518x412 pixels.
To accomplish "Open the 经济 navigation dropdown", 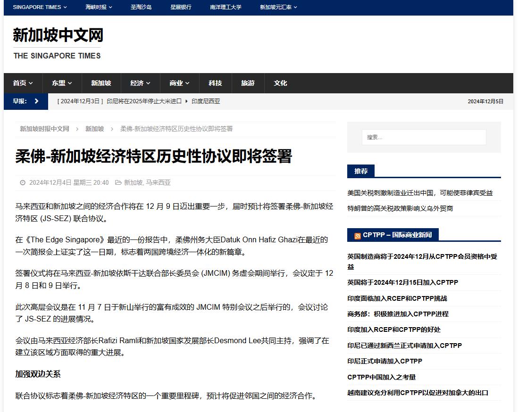I will (141, 83).
